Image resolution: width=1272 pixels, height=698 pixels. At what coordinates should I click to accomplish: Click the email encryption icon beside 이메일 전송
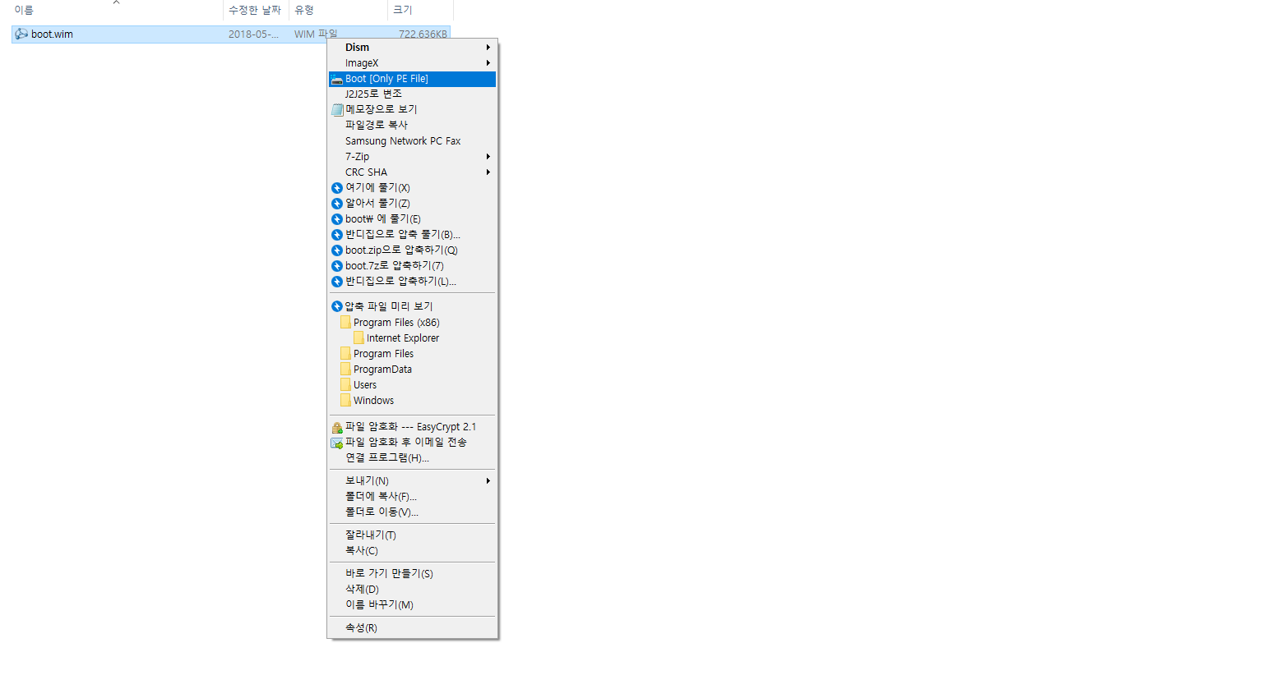coord(337,443)
